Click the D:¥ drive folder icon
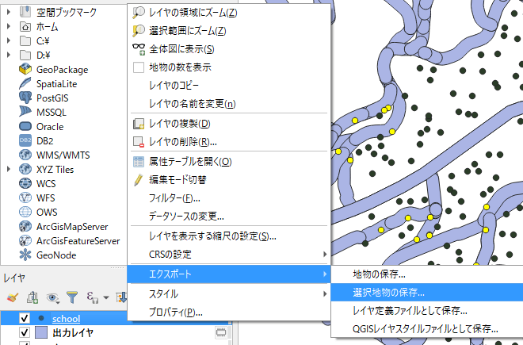Image resolution: width=523 pixels, height=345 pixels. (x=25, y=55)
